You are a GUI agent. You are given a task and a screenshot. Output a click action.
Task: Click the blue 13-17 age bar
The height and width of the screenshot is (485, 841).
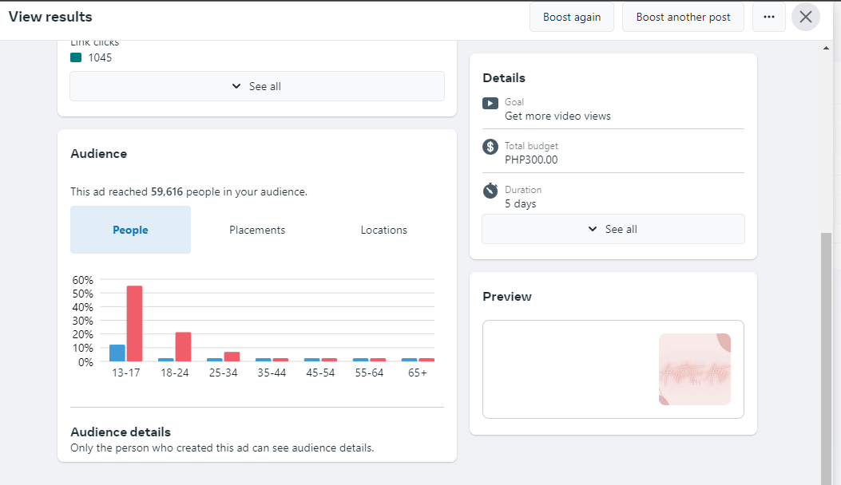pyautogui.click(x=117, y=353)
